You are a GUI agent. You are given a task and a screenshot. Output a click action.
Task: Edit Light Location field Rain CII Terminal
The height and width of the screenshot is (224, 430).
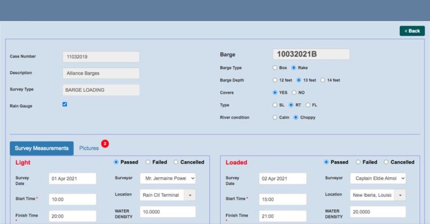coord(162,195)
